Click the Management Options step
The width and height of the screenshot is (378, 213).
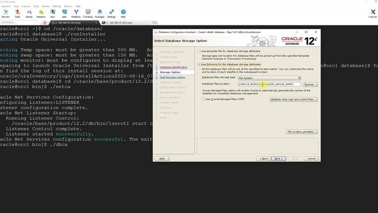pyautogui.click(x=172, y=92)
